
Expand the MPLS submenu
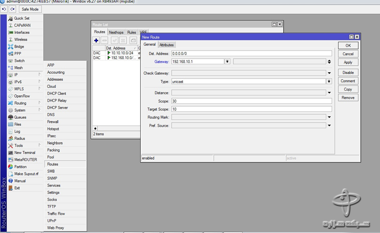[x=25, y=89]
